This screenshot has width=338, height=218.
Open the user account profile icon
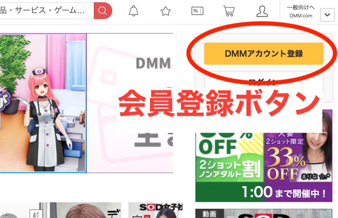pyautogui.click(x=262, y=11)
